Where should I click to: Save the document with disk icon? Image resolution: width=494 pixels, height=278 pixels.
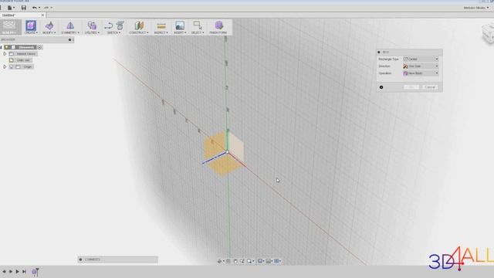tap(24, 8)
